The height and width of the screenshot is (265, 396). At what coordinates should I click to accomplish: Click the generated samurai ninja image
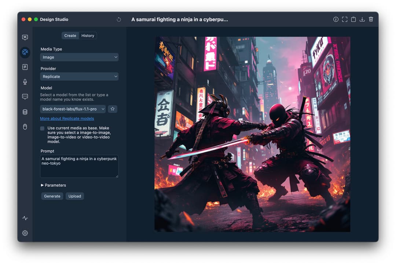point(252,134)
